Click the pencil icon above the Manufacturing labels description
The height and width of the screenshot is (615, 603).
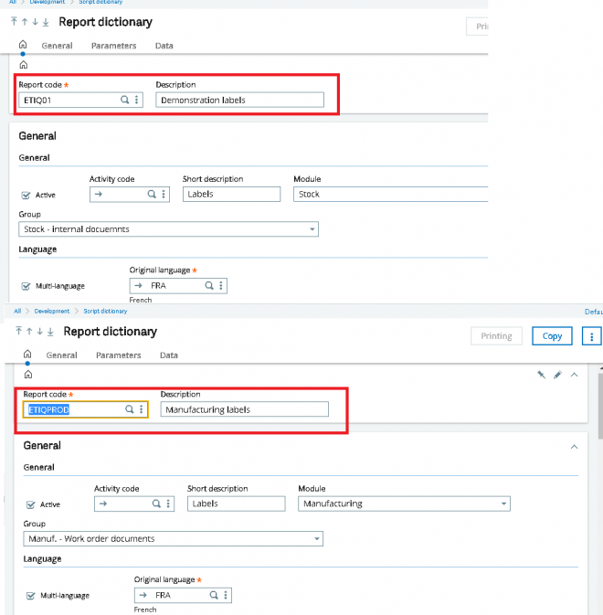(557, 375)
